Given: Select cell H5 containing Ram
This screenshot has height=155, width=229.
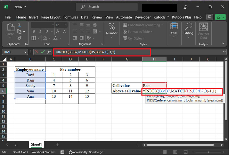Looking at the screenshot, I should [154, 86].
